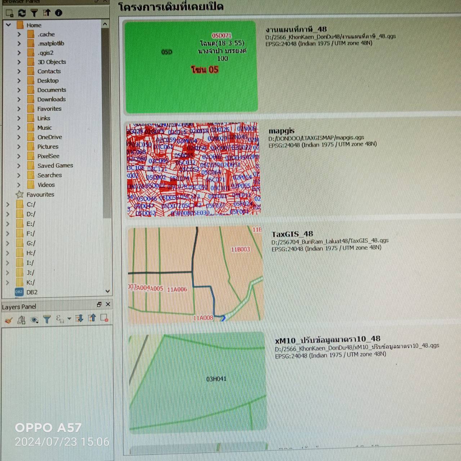Image resolution: width=461 pixels, height=461 pixels.
Task: Toggle the Browser filter funnel
Action: (34, 13)
